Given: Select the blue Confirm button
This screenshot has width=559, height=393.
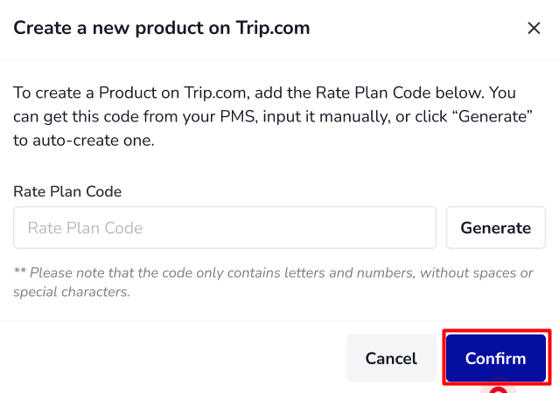Looking at the screenshot, I should click(x=496, y=358).
